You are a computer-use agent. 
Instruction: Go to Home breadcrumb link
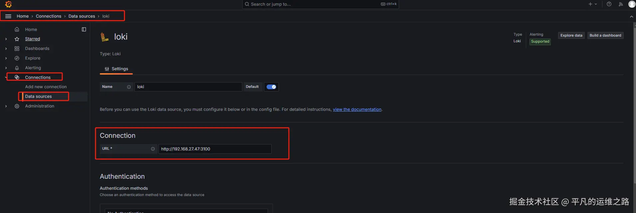[23, 16]
